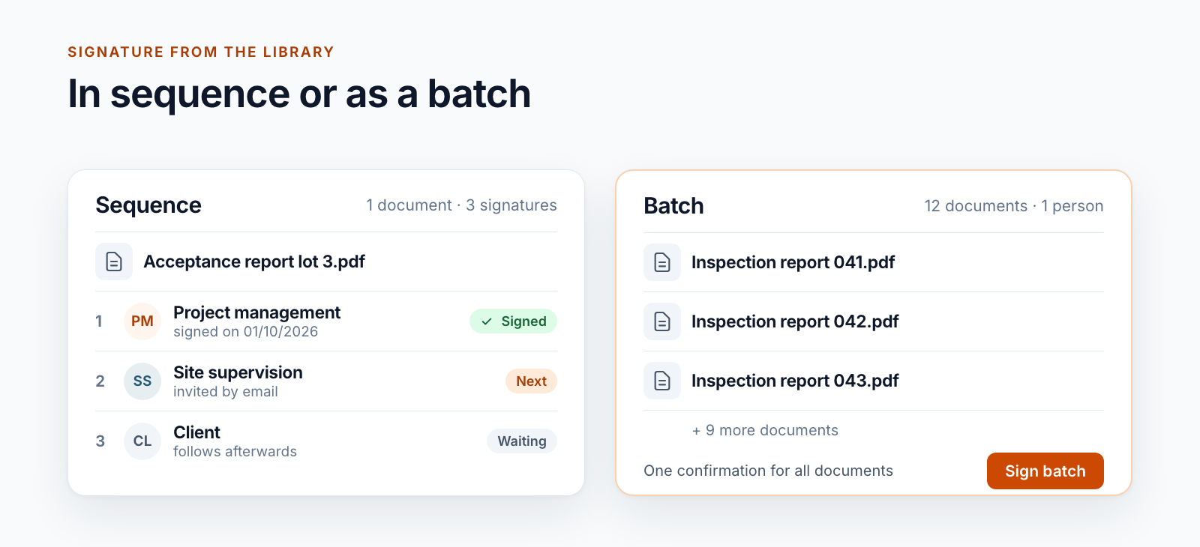Click the Batch card heading
Screen dimensions: 1200x547
[673, 206]
